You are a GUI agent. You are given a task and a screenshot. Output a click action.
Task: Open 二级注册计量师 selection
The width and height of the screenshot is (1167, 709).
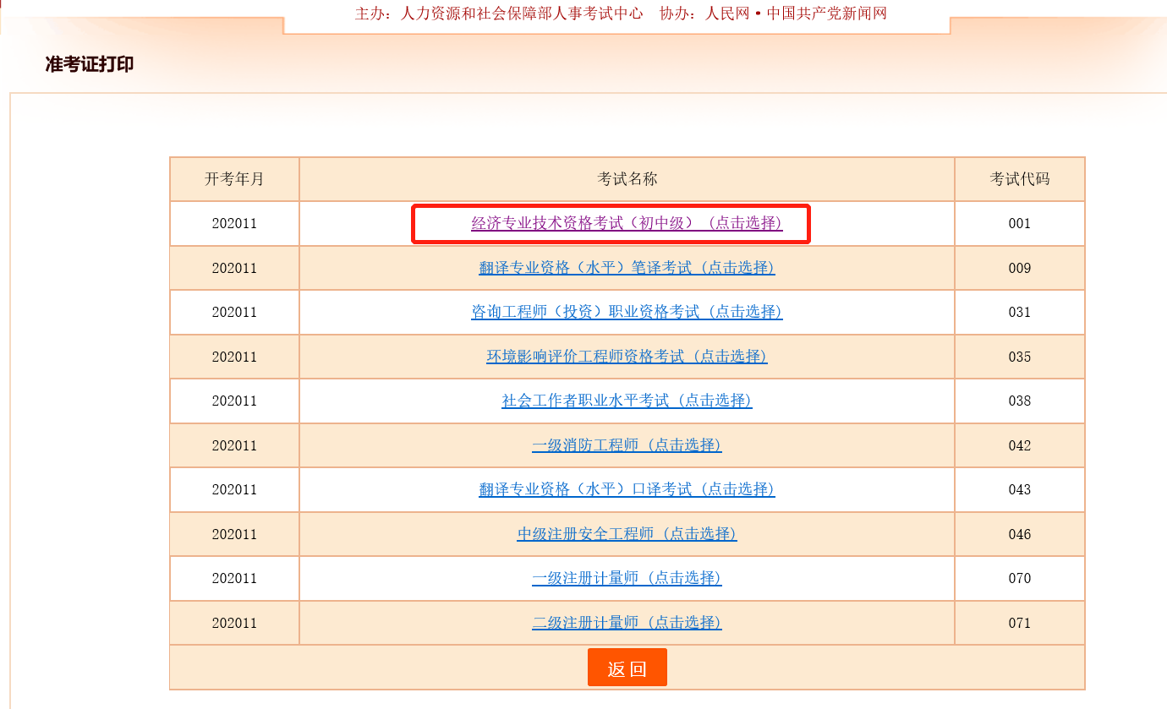coord(627,623)
